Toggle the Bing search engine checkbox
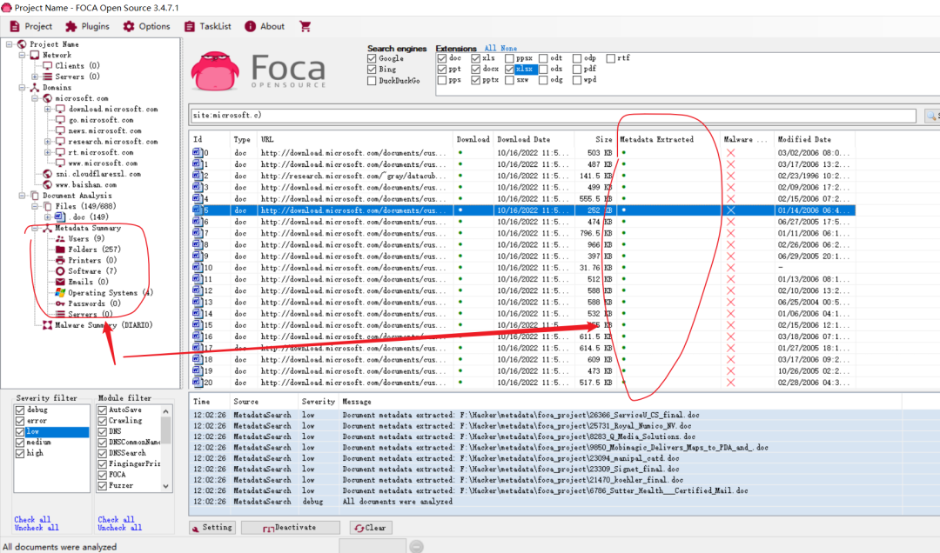The width and height of the screenshot is (940, 553). tap(372, 69)
